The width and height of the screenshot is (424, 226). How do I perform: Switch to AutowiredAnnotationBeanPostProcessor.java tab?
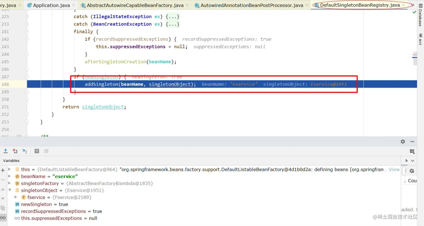[252, 5]
